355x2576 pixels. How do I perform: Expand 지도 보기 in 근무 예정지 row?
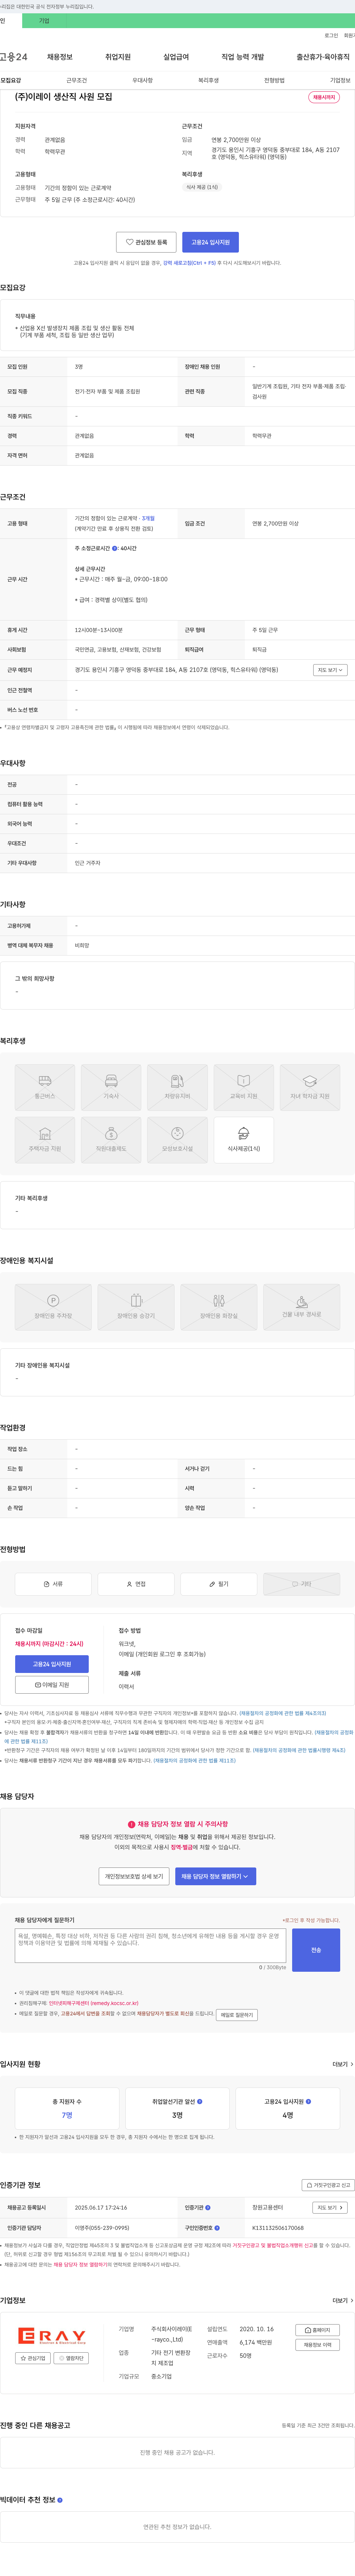[x=330, y=670]
